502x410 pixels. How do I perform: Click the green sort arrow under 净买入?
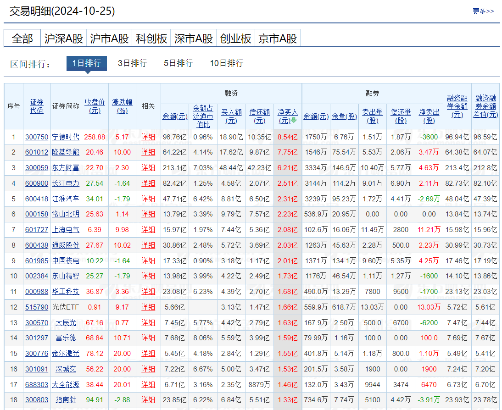(x=294, y=121)
